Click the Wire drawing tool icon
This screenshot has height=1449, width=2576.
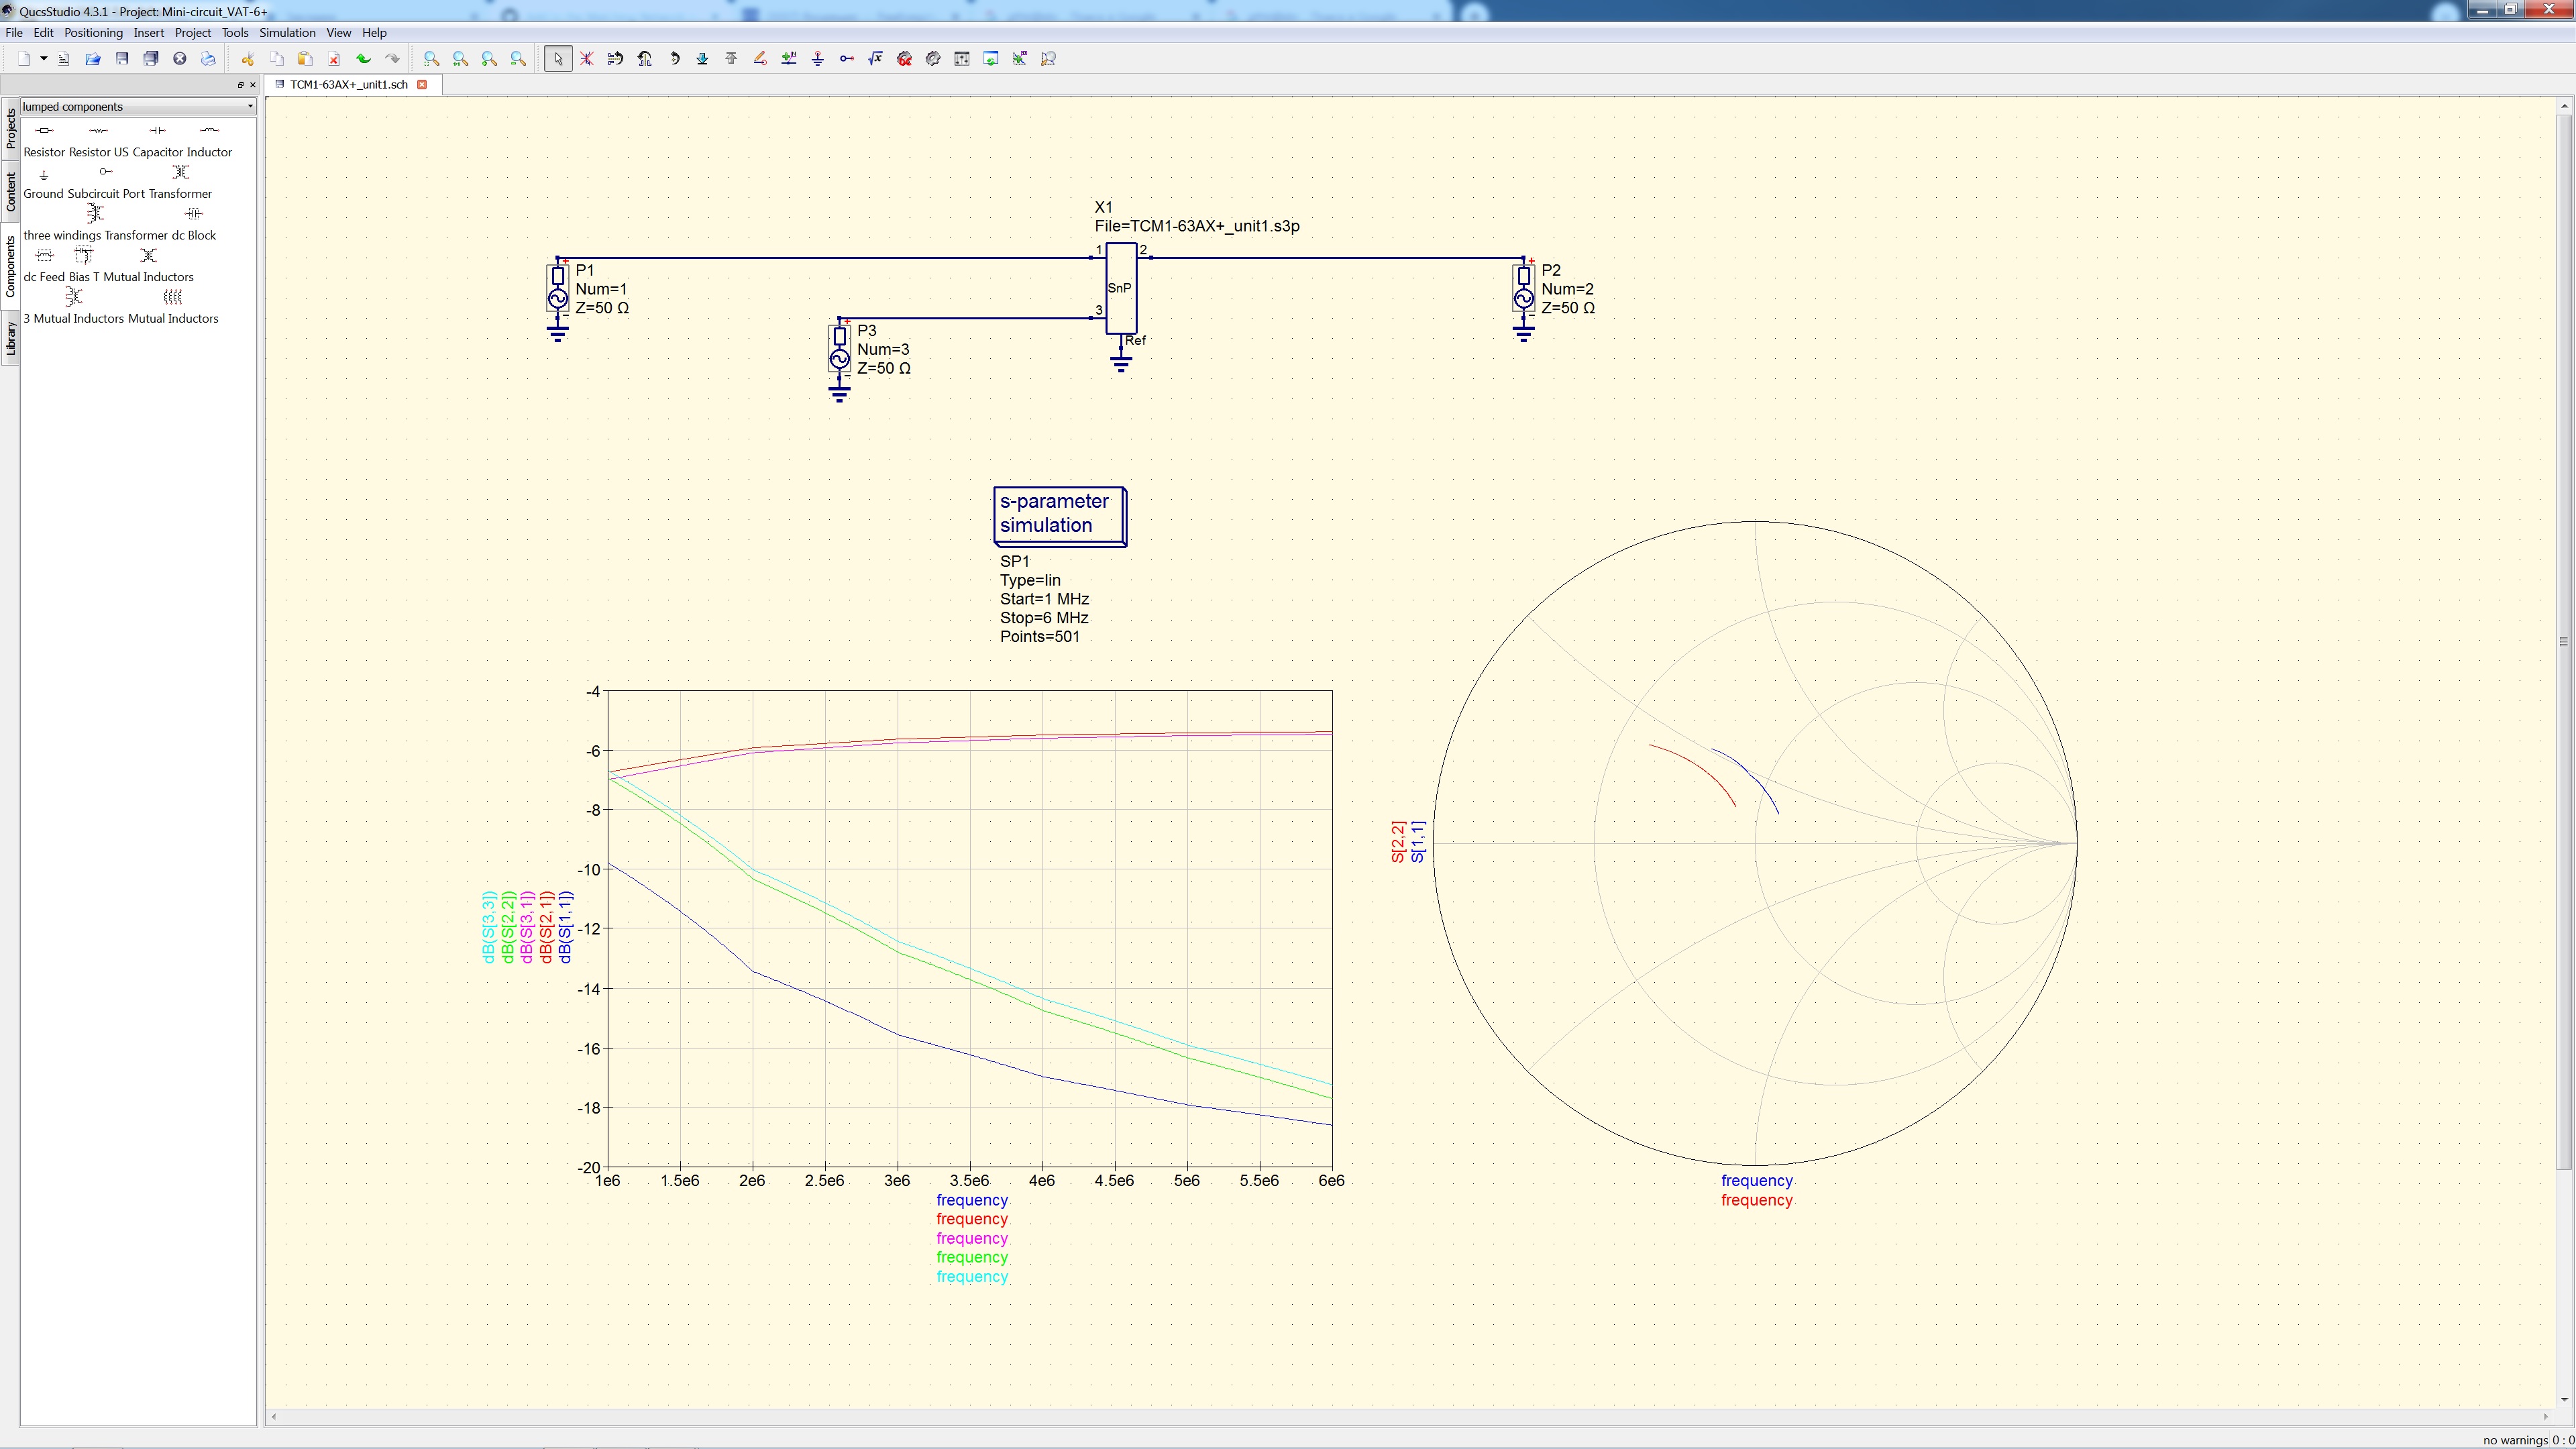tap(760, 59)
